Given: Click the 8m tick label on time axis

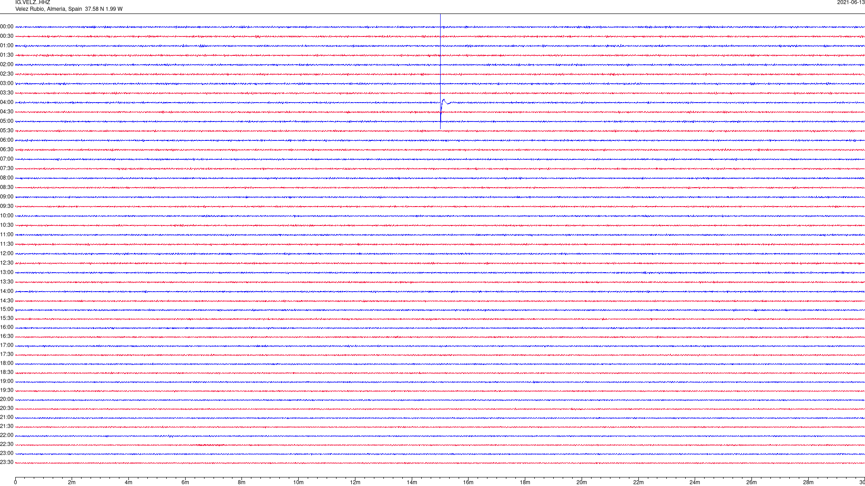Looking at the screenshot, I should tap(242, 482).
